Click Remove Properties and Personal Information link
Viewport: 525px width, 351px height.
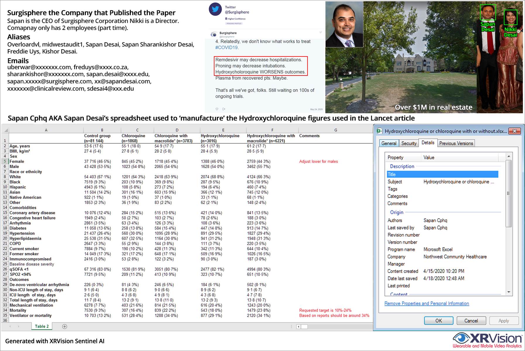tap(426, 304)
